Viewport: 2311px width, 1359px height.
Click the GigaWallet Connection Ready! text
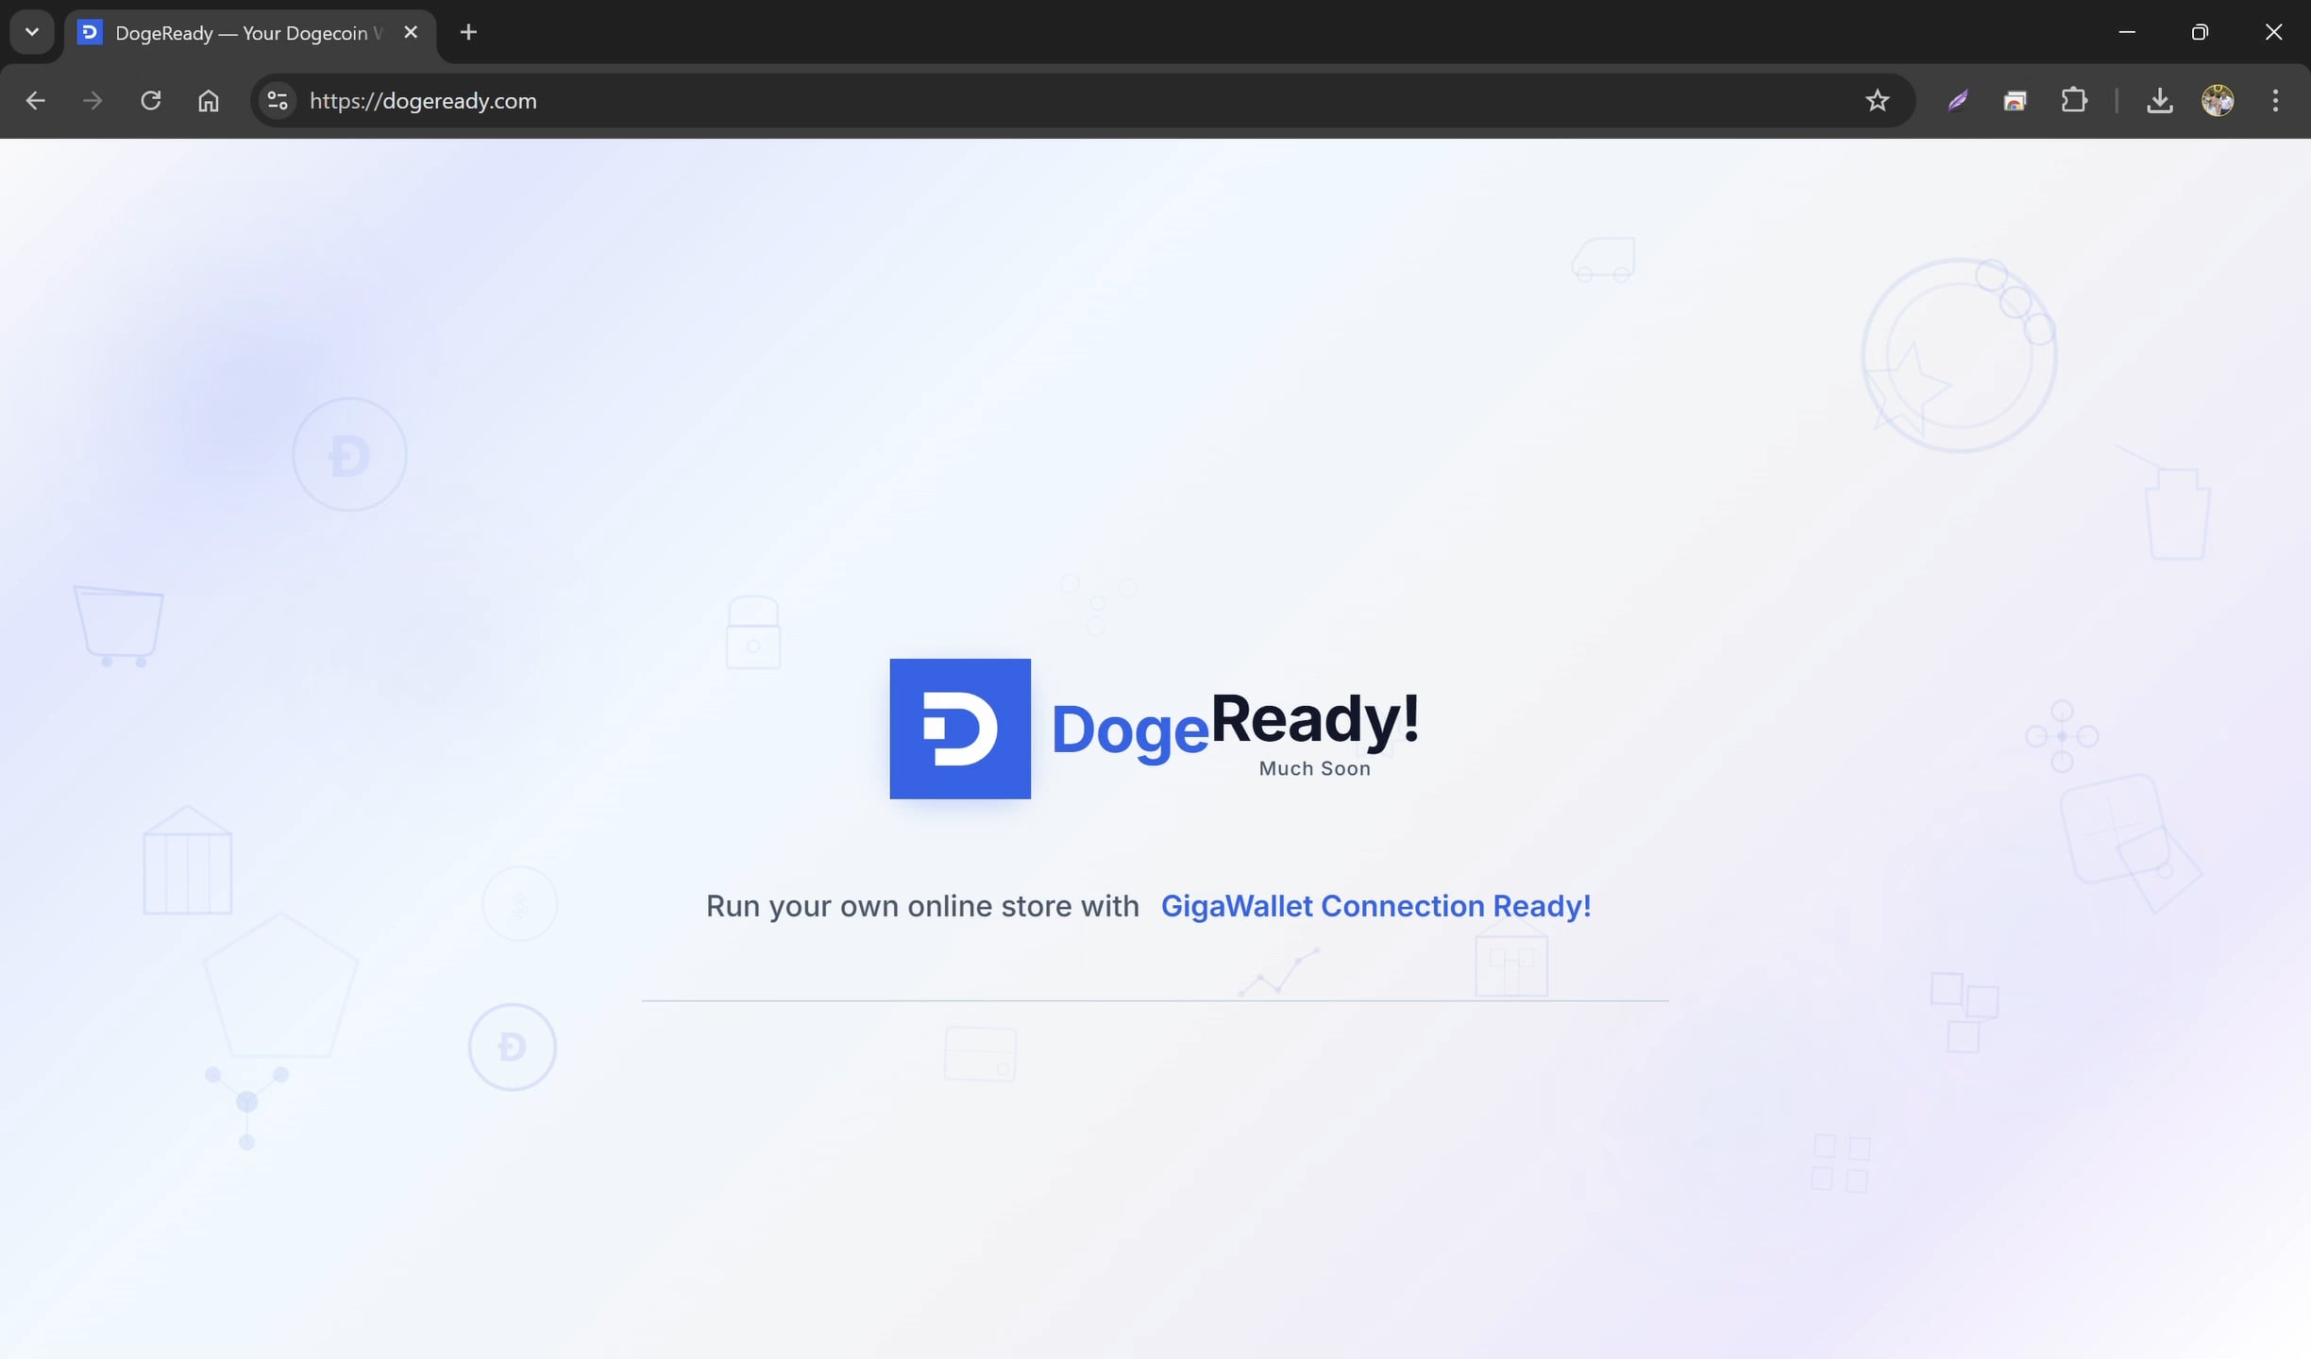point(1375,906)
